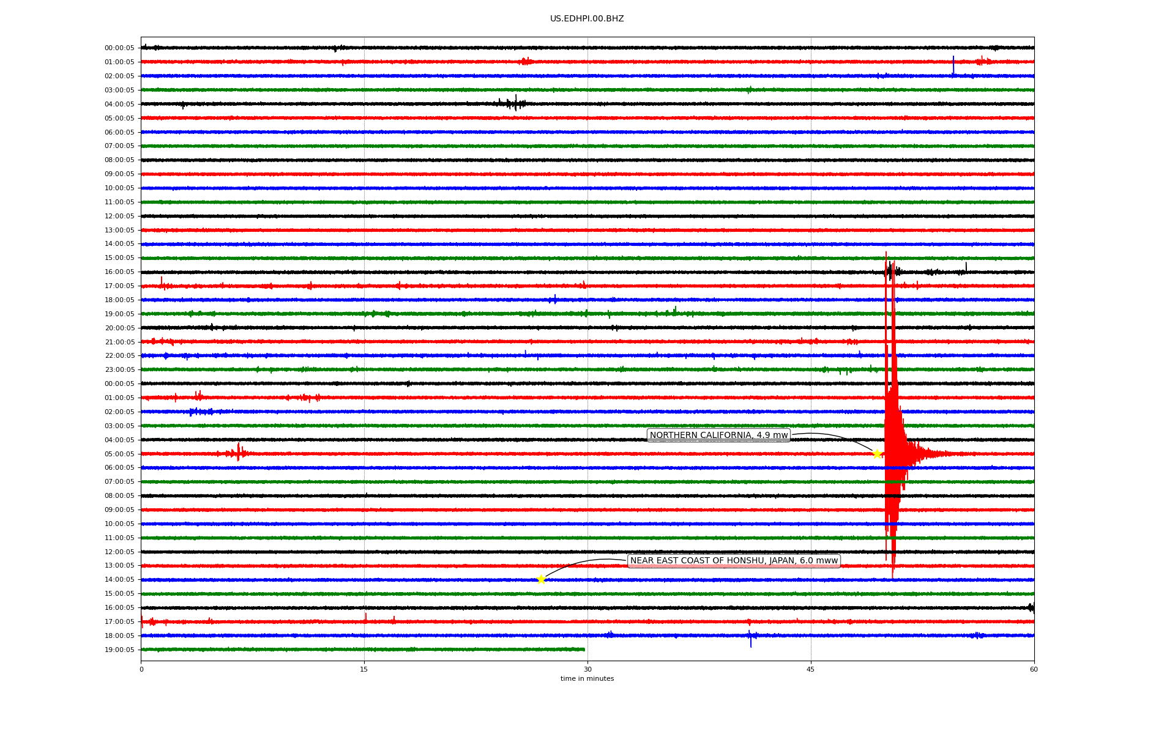Viewport: 1175px width, 734px height.
Task: Click the yellow star marking Northern California event
Action: coord(877,454)
